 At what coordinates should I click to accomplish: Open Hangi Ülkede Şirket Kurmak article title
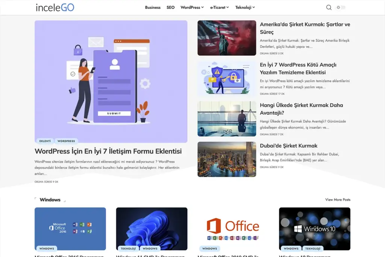pyautogui.click(x=301, y=109)
